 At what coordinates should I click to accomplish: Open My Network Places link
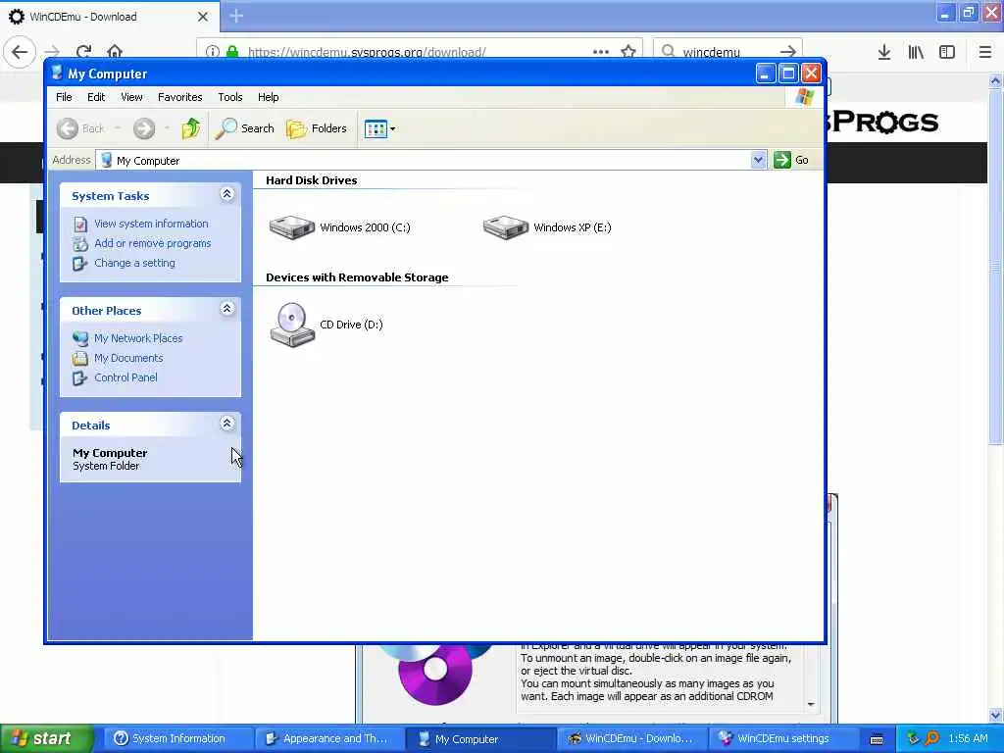pyautogui.click(x=138, y=338)
